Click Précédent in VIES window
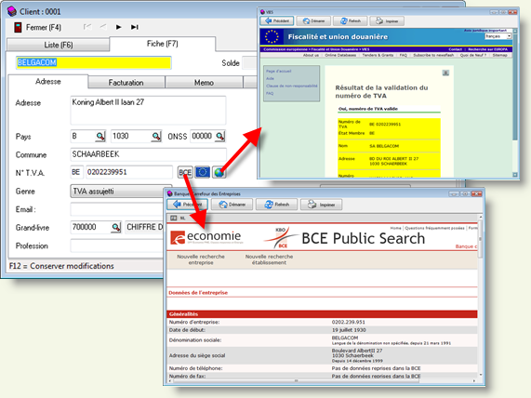The image size is (531, 398). point(277,21)
